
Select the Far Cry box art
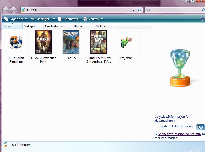click(x=71, y=42)
